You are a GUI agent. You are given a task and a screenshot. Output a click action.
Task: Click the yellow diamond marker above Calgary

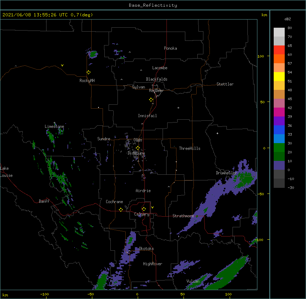point(144,209)
